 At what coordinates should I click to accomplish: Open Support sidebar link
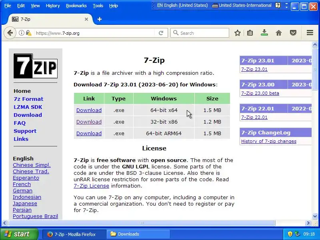click(x=25, y=131)
